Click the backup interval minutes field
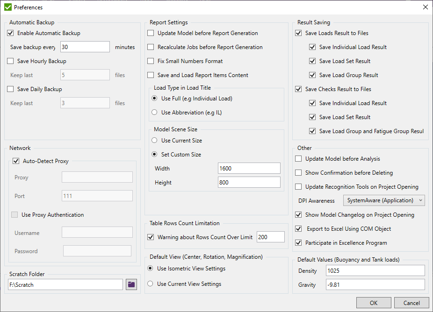The height and width of the screenshot is (312, 433). point(85,47)
